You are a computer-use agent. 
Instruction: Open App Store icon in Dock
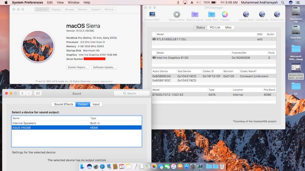pos(186,166)
